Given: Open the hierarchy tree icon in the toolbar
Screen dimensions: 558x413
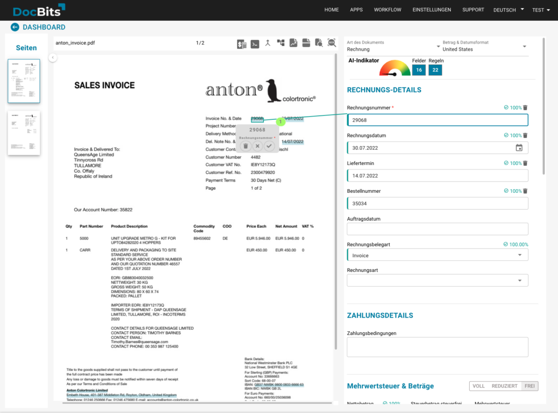Looking at the screenshot, I should (x=281, y=44).
